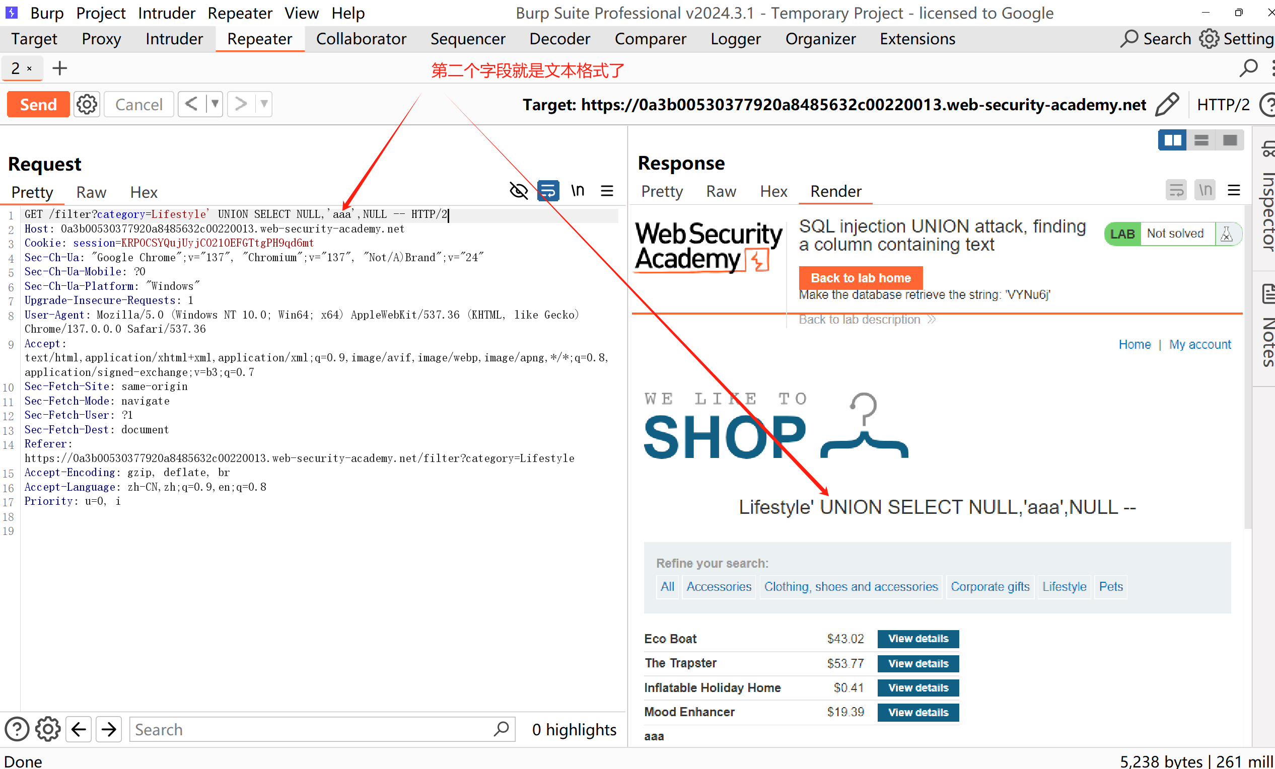Click the help question mark icon at bottom left
The height and width of the screenshot is (769, 1275).
point(17,729)
